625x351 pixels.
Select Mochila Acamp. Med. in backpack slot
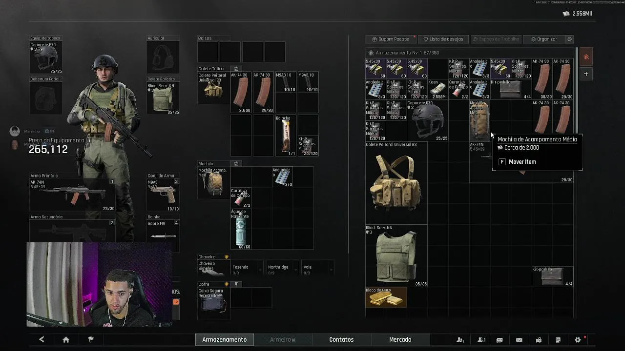213,182
